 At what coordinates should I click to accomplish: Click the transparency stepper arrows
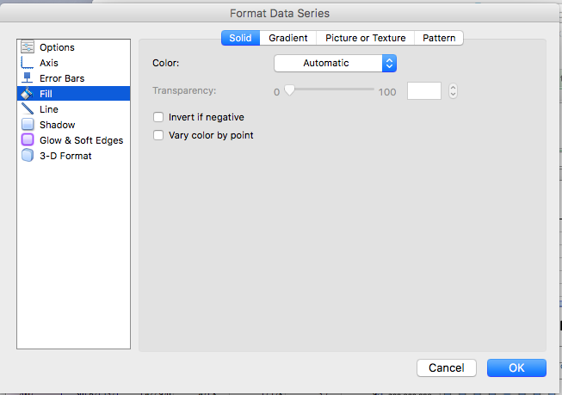pos(453,91)
